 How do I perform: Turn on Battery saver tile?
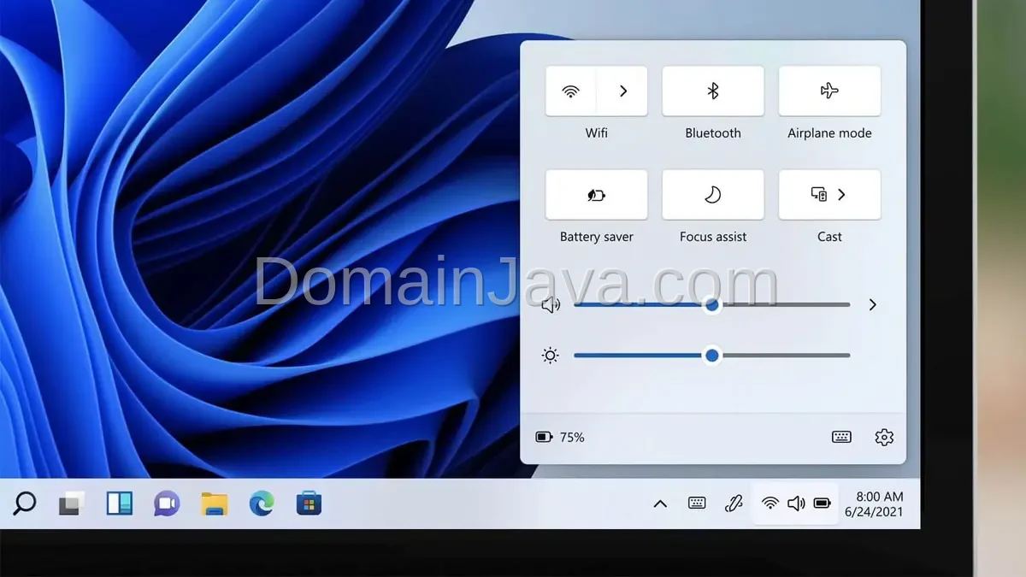tap(597, 195)
